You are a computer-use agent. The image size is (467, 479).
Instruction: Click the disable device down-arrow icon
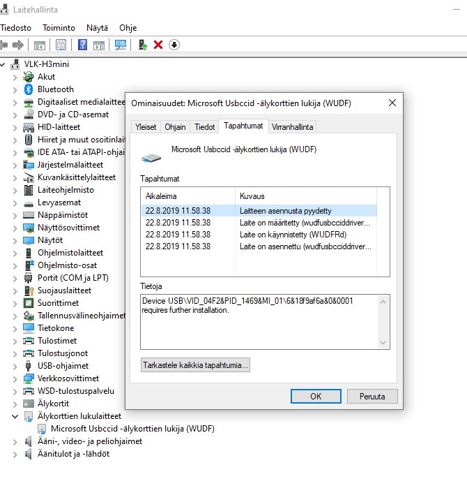tap(174, 45)
